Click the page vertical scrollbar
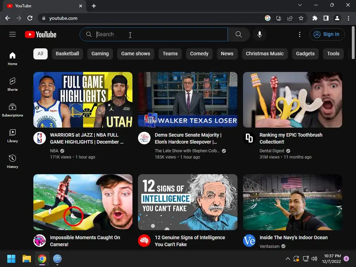 point(353,43)
